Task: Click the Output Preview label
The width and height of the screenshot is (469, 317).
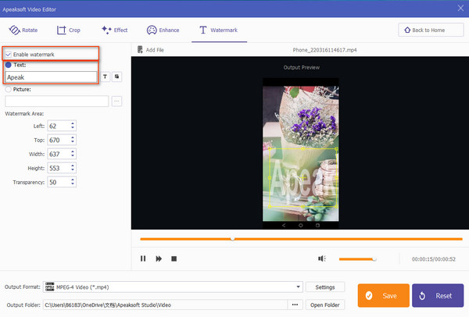Action: tap(302, 67)
